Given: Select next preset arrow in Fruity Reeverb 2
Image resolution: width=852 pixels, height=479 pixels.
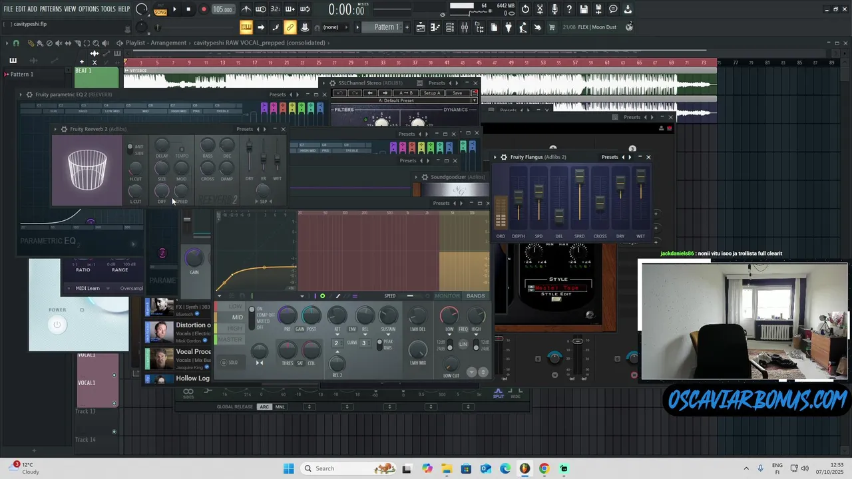Looking at the screenshot, I should tap(265, 129).
